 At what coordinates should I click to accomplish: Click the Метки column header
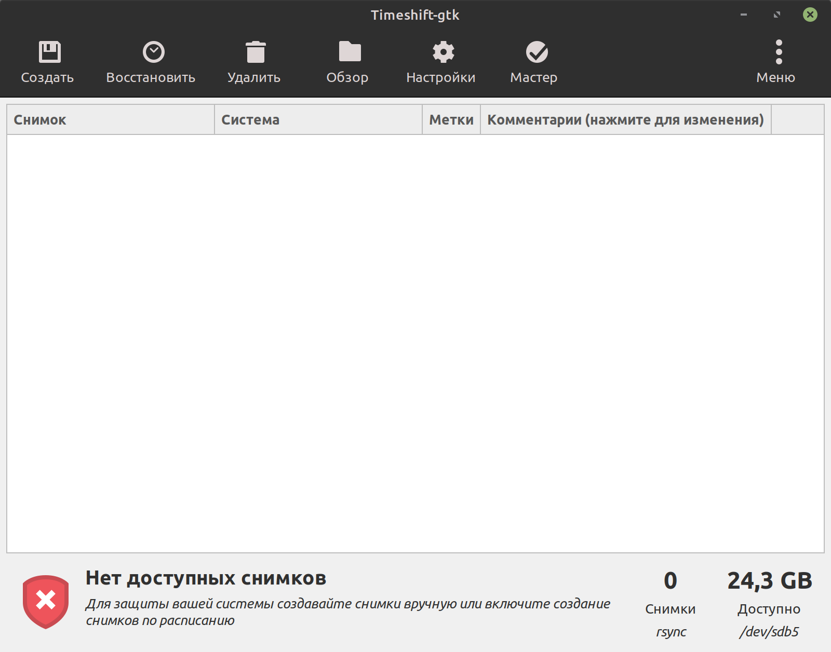[x=451, y=120]
